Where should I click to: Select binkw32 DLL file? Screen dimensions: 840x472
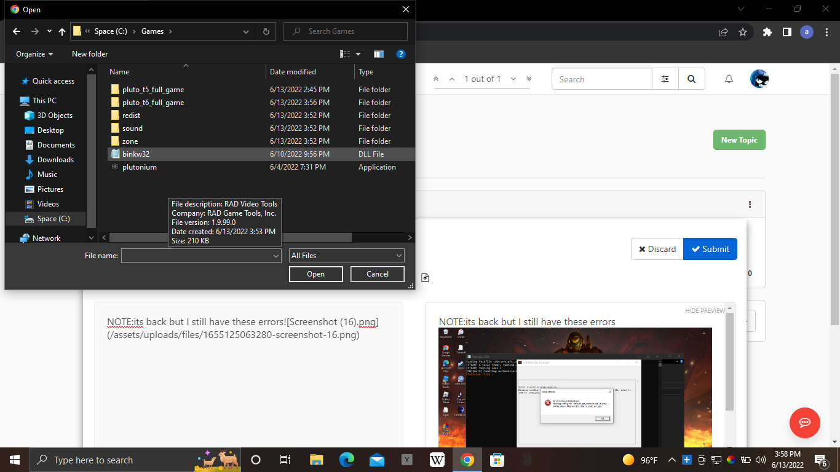[x=261, y=154]
